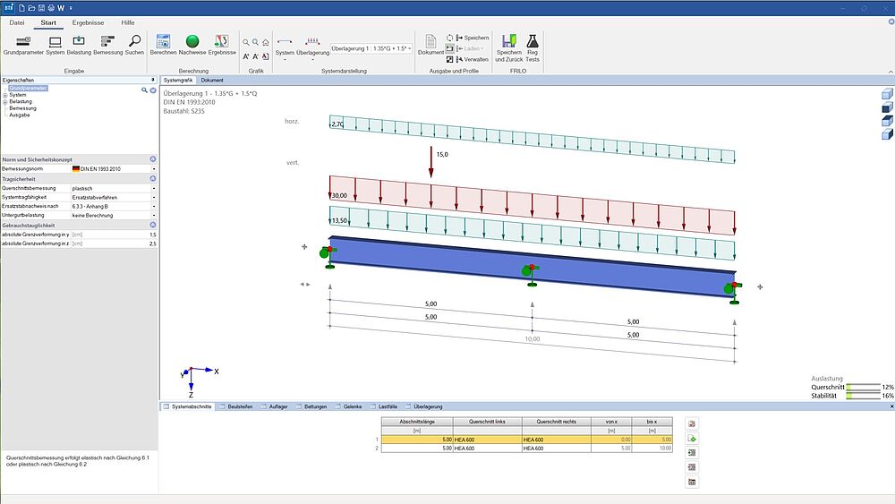The width and height of the screenshot is (895, 504).
Task: Click the Suchen magnifier icon
Action: click(x=134, y=42)
